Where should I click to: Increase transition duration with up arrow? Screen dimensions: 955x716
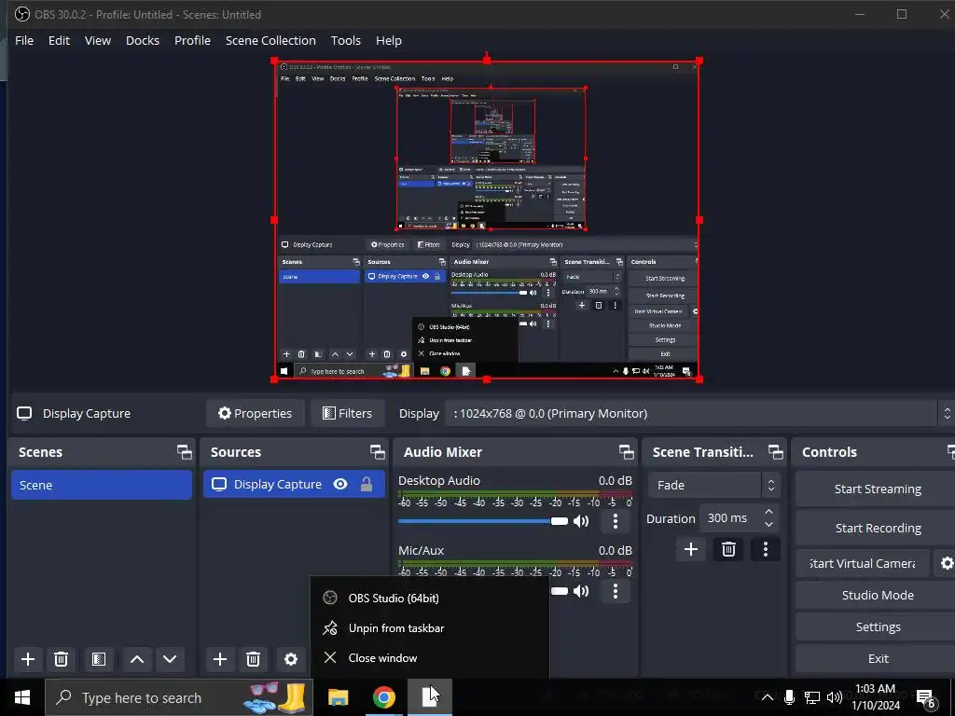point(768,512)
